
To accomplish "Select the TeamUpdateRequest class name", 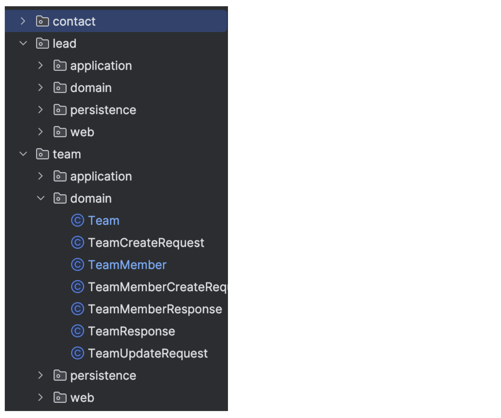I will click(x=148, y=353).
